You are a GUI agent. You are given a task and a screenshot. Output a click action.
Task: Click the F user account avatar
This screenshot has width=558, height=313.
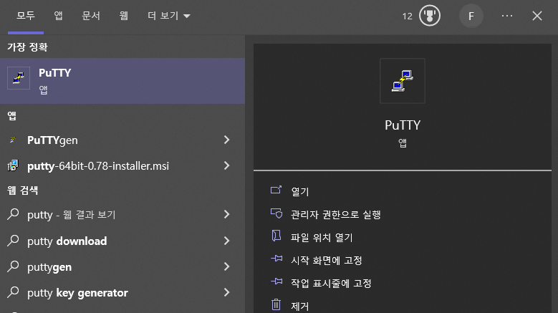tap(471, 16)
